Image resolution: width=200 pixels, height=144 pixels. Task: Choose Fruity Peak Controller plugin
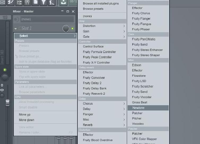[97, 57]
